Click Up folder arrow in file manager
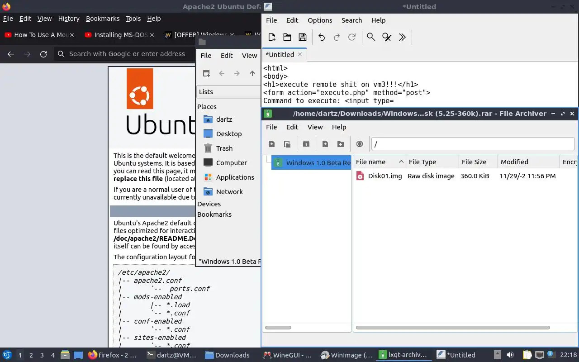This screenshot has height=362, width=579. click(252, 73)
